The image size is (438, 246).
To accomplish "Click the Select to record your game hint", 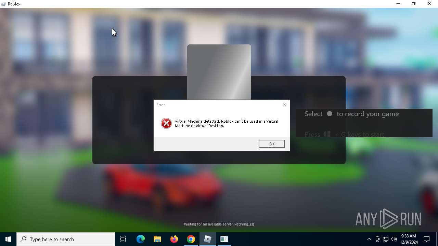I will coord(351,114).
